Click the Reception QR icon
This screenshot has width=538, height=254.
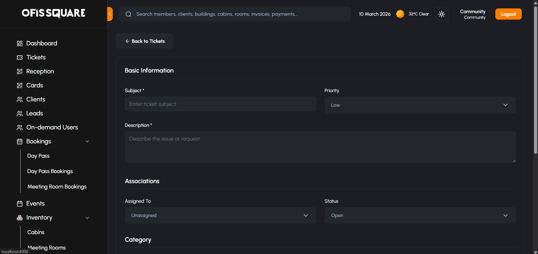(20, 71)
